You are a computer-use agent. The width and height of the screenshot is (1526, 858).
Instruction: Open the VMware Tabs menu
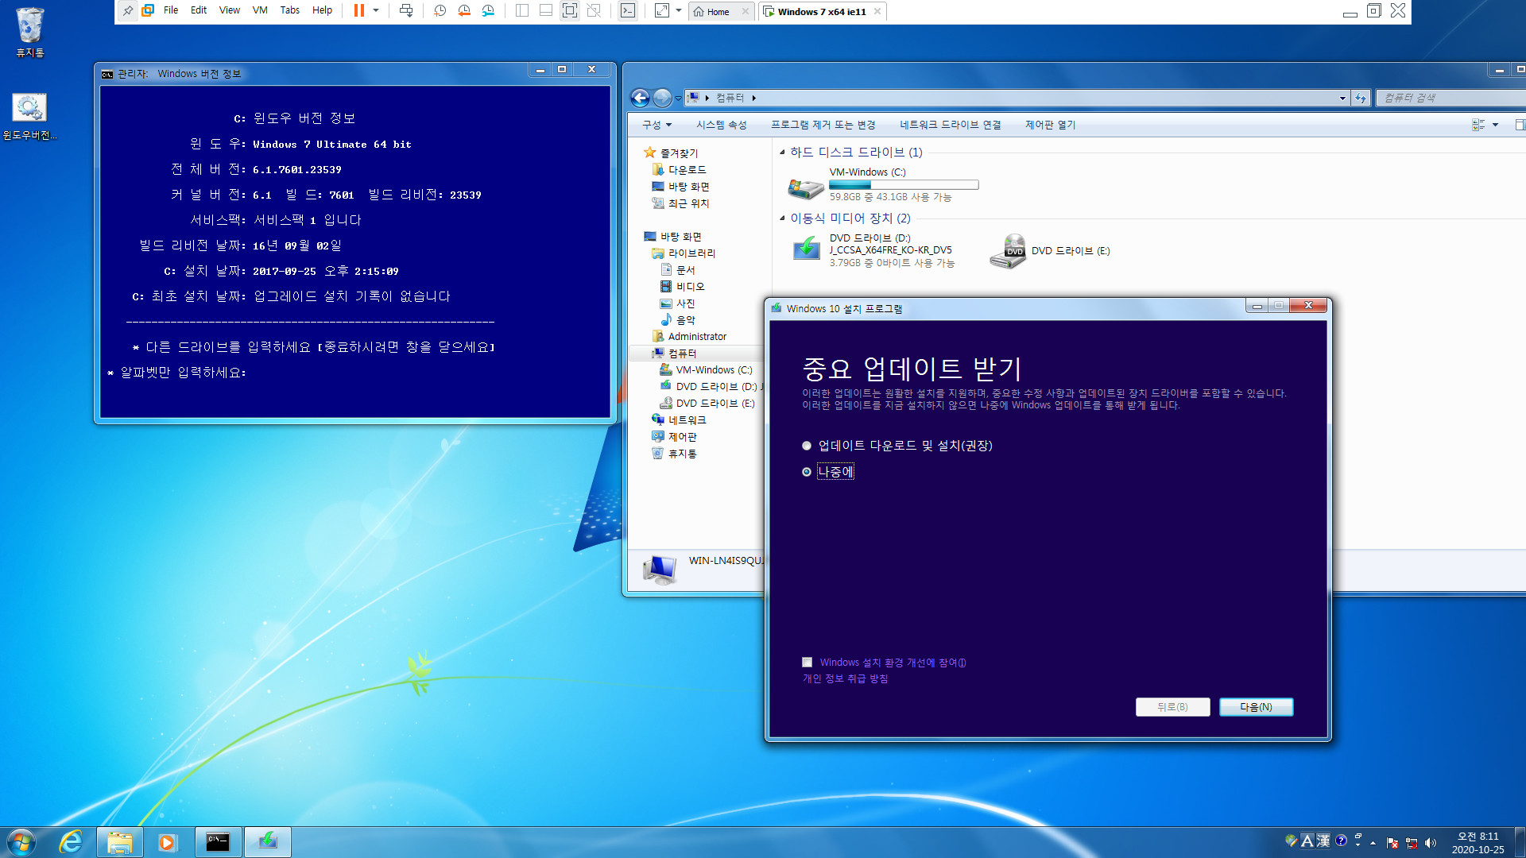pos(290,10)
